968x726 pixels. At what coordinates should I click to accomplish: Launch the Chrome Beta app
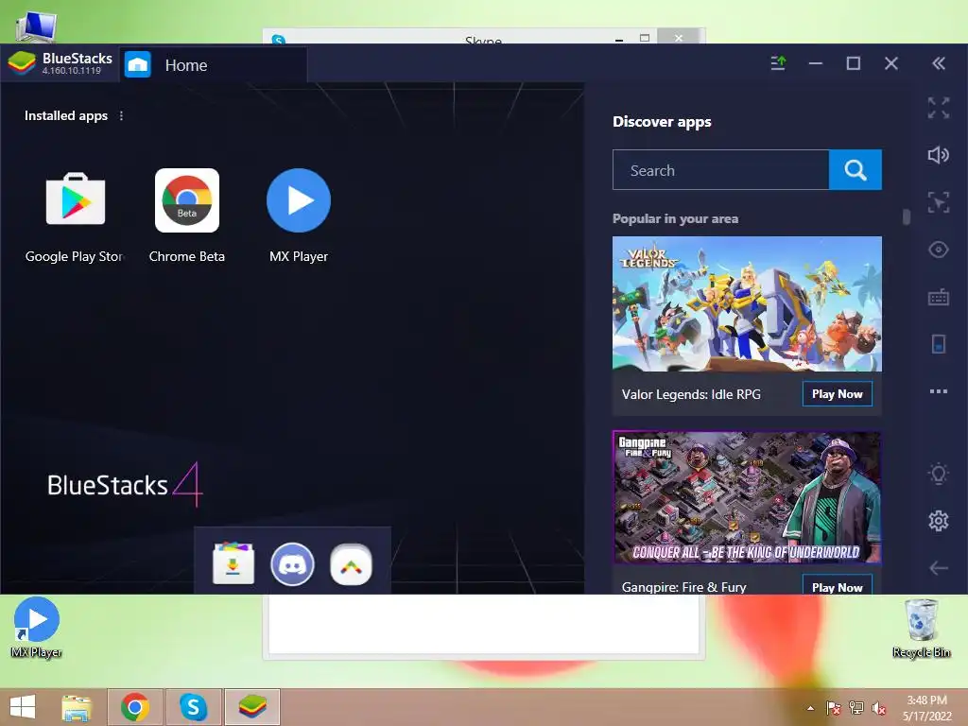[187, 200]
